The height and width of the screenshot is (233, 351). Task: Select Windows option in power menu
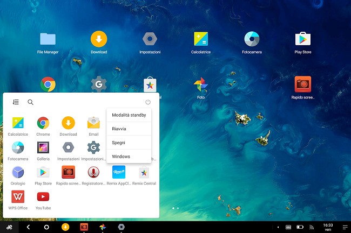[129, 157]
